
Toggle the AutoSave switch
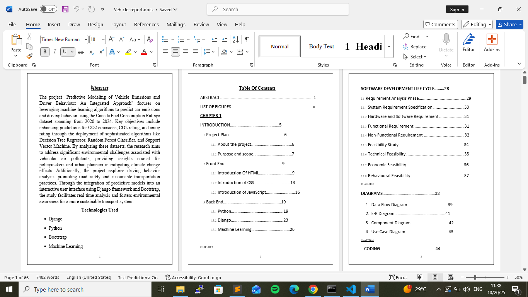tap(48, 9)
